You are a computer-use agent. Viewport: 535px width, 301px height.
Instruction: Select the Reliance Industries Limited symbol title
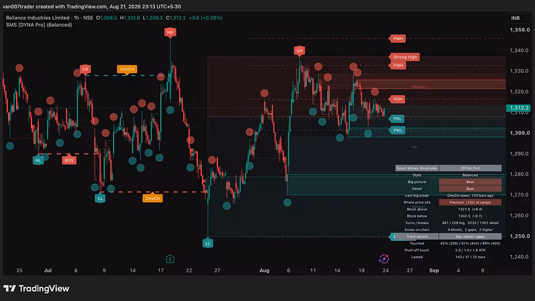(37, 18)
